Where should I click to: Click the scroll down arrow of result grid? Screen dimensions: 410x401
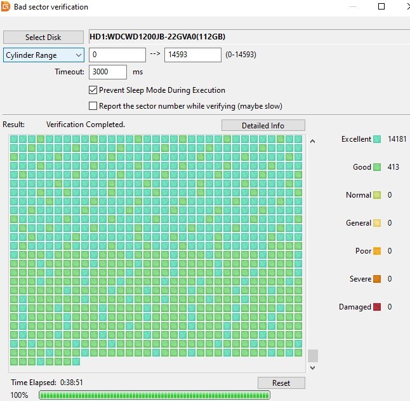tap(312, 368)
